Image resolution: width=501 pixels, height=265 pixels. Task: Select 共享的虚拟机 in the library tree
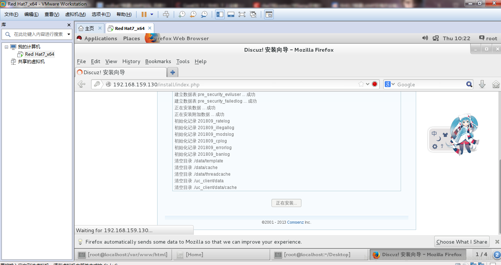31,62
